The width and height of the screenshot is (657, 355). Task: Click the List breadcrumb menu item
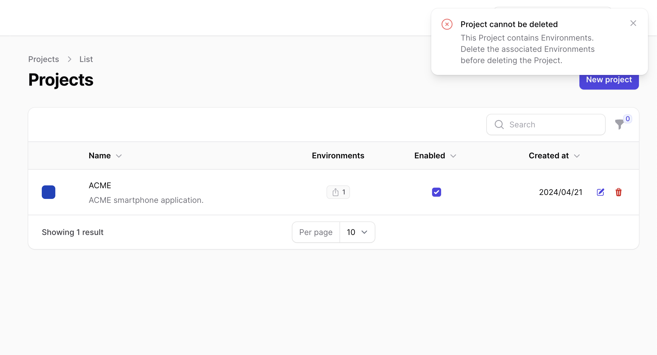click(86, 59)
